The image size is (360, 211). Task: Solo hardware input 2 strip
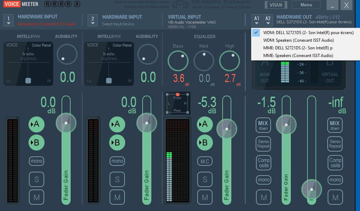(117, 179)
